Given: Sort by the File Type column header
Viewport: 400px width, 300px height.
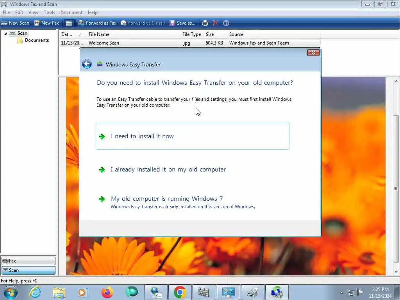Looking at the screenshot, I should [x=191, y=34].
